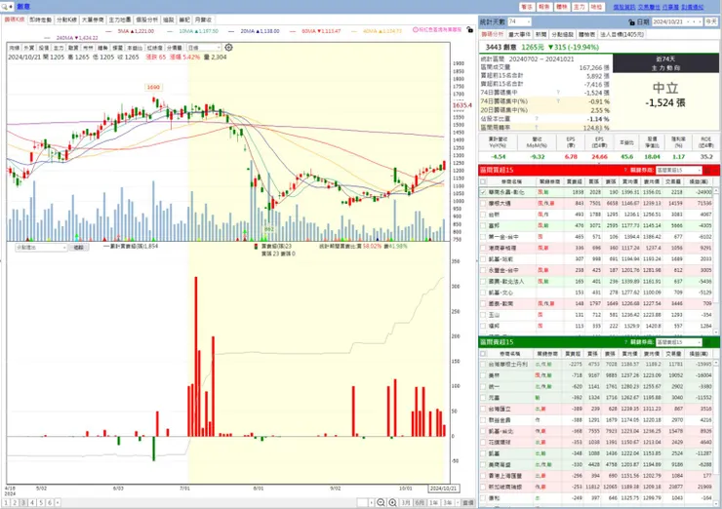Click the 1690 price label on the chart
Screen dimensions: 722x509
pyautogui.click(x=153, y=88)
